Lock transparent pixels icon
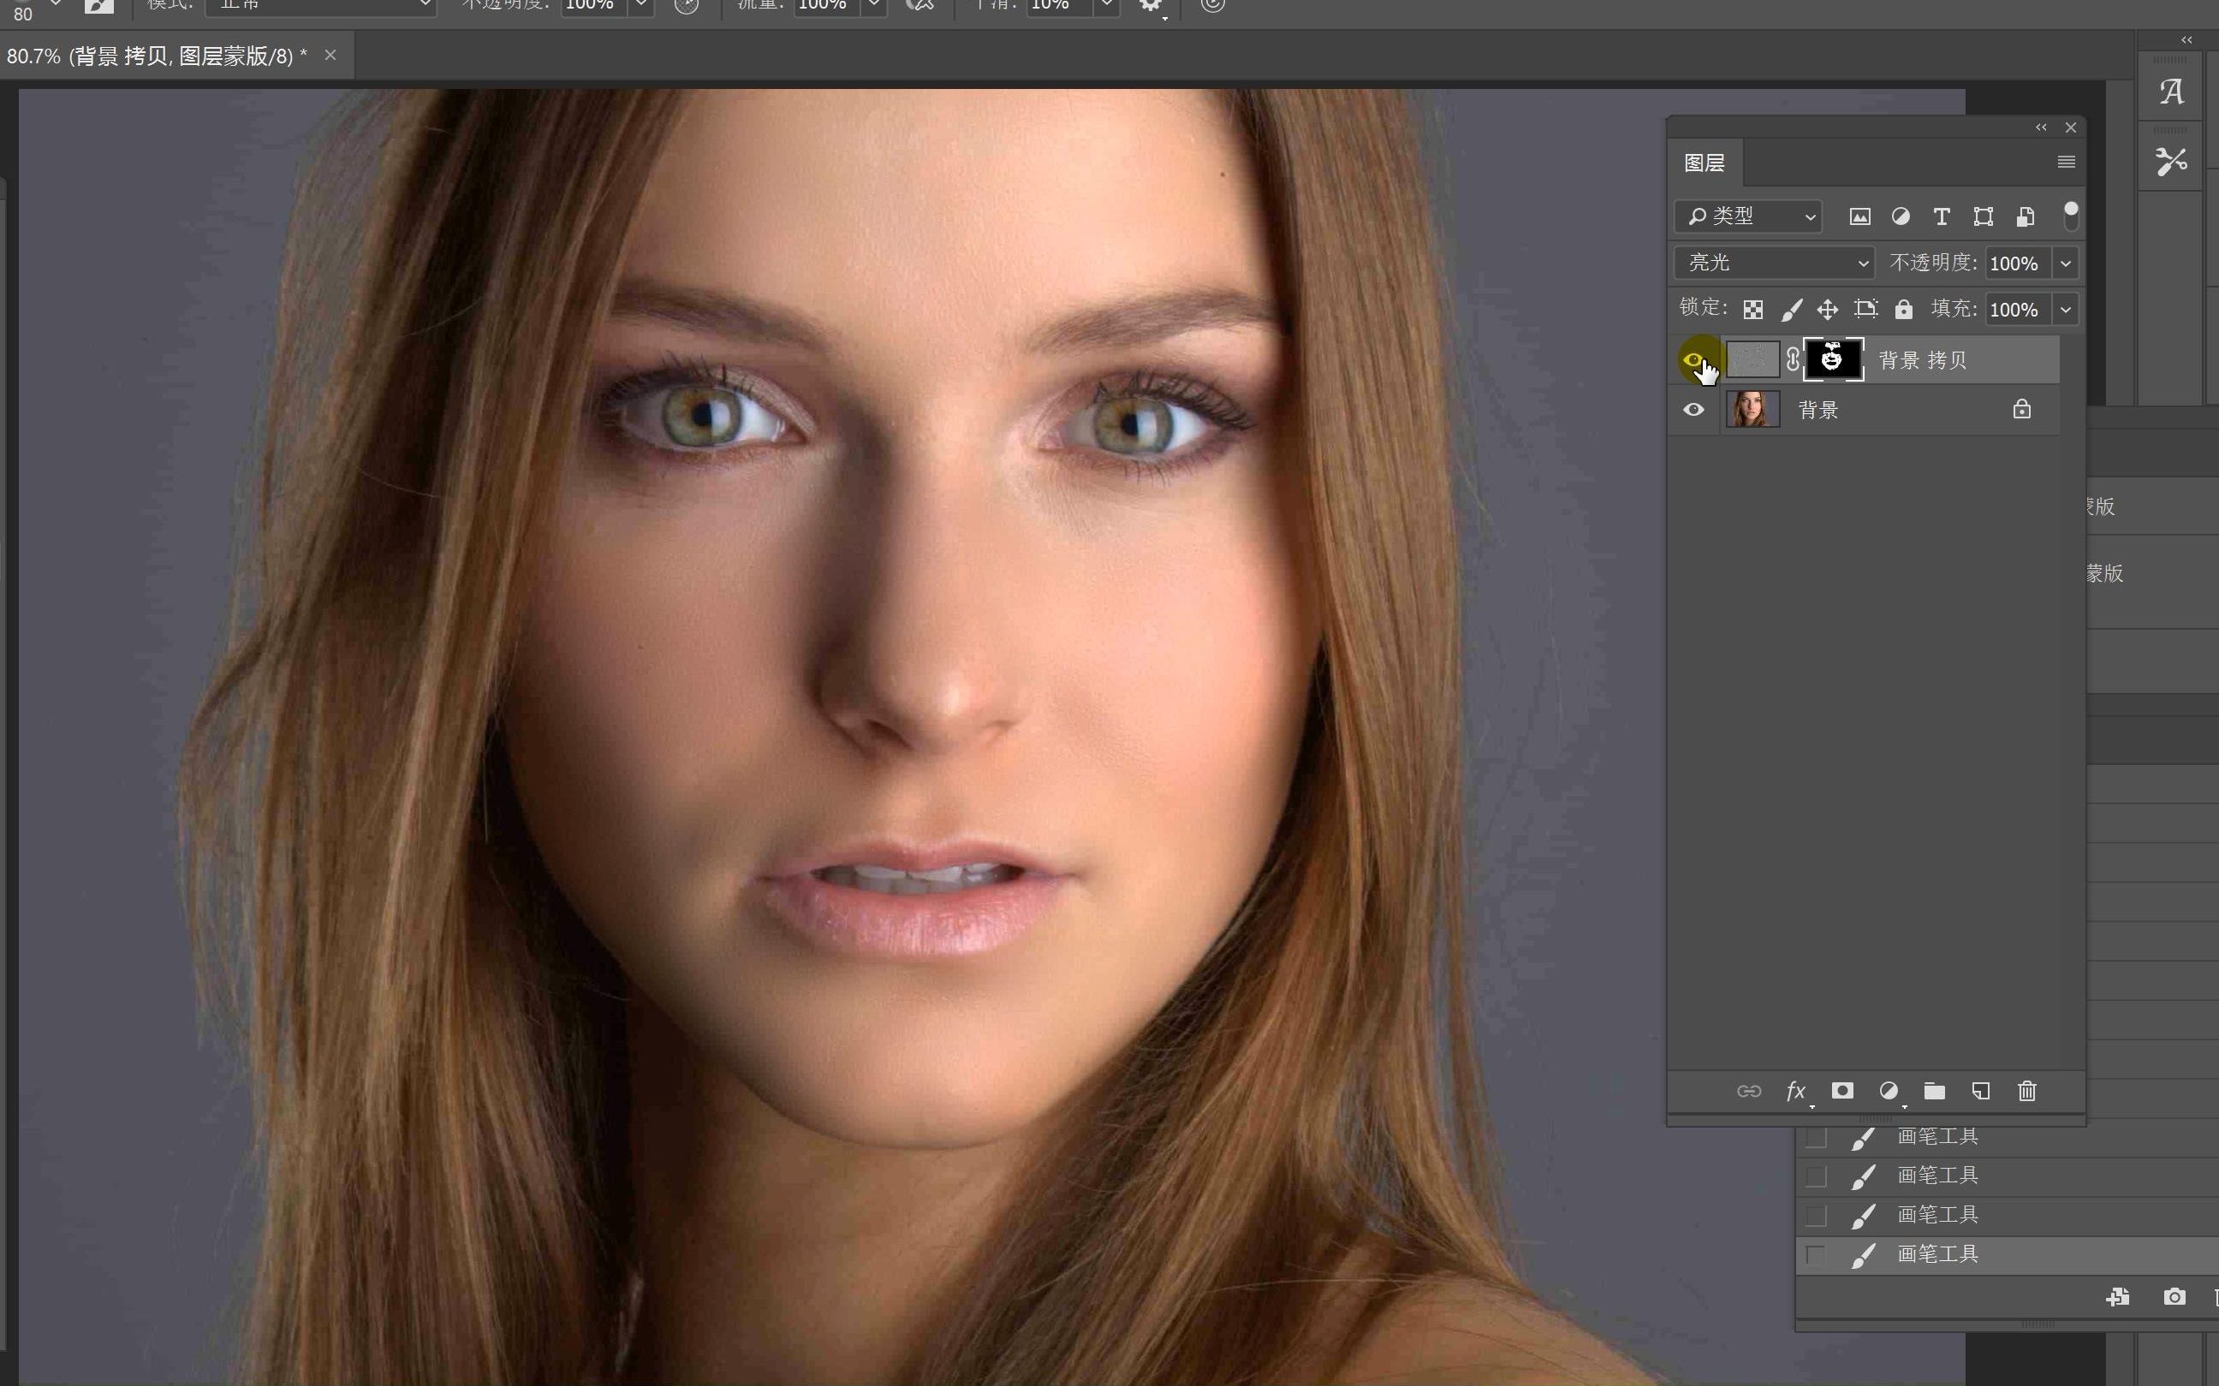Screen dimensions: 2219x1386 pos(1753,310)
